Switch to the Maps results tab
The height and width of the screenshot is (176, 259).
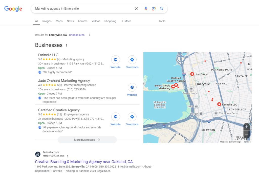59,21
